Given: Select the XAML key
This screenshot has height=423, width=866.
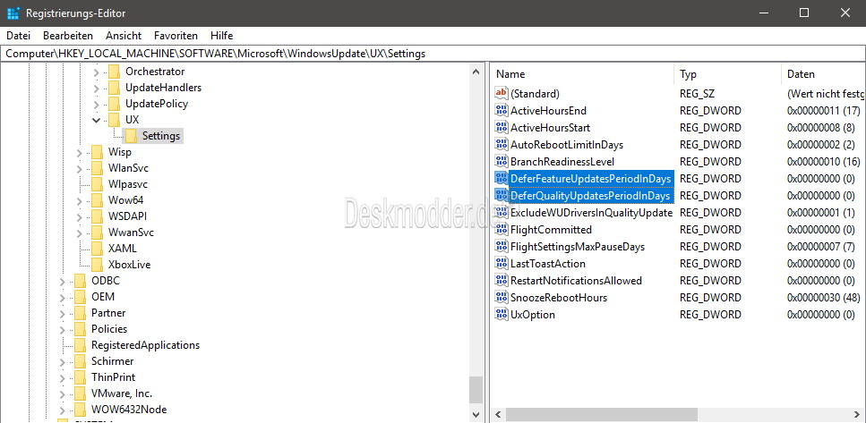Looking at the screenshot, I should [x=123, y=249].
